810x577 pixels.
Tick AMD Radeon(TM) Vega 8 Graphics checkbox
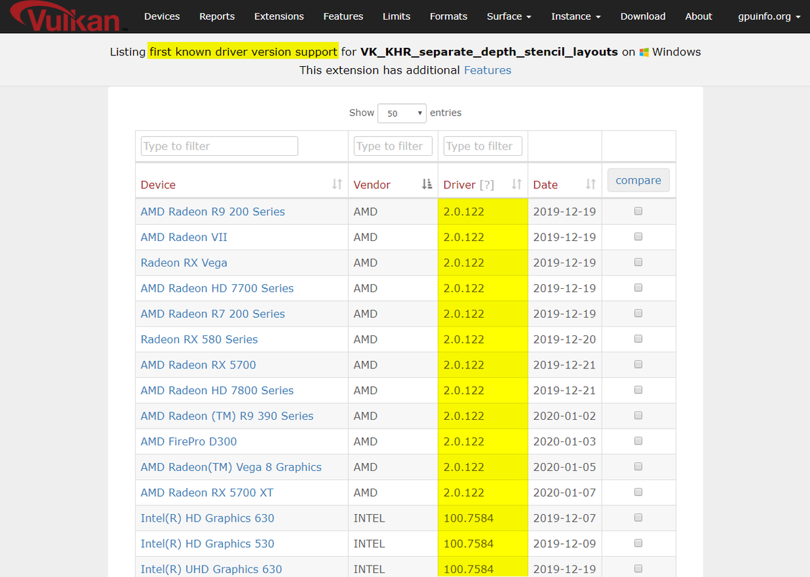[x=639, y=467]
